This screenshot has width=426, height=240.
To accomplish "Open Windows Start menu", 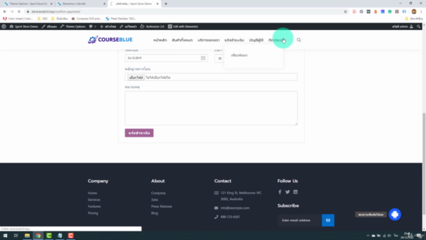I will click(5, 235).
